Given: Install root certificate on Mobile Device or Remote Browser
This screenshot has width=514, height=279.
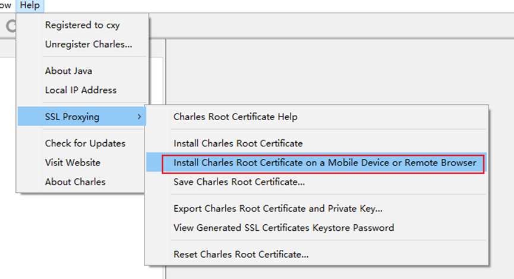Looking at the screenshot, I should click(x=324, y=162).
